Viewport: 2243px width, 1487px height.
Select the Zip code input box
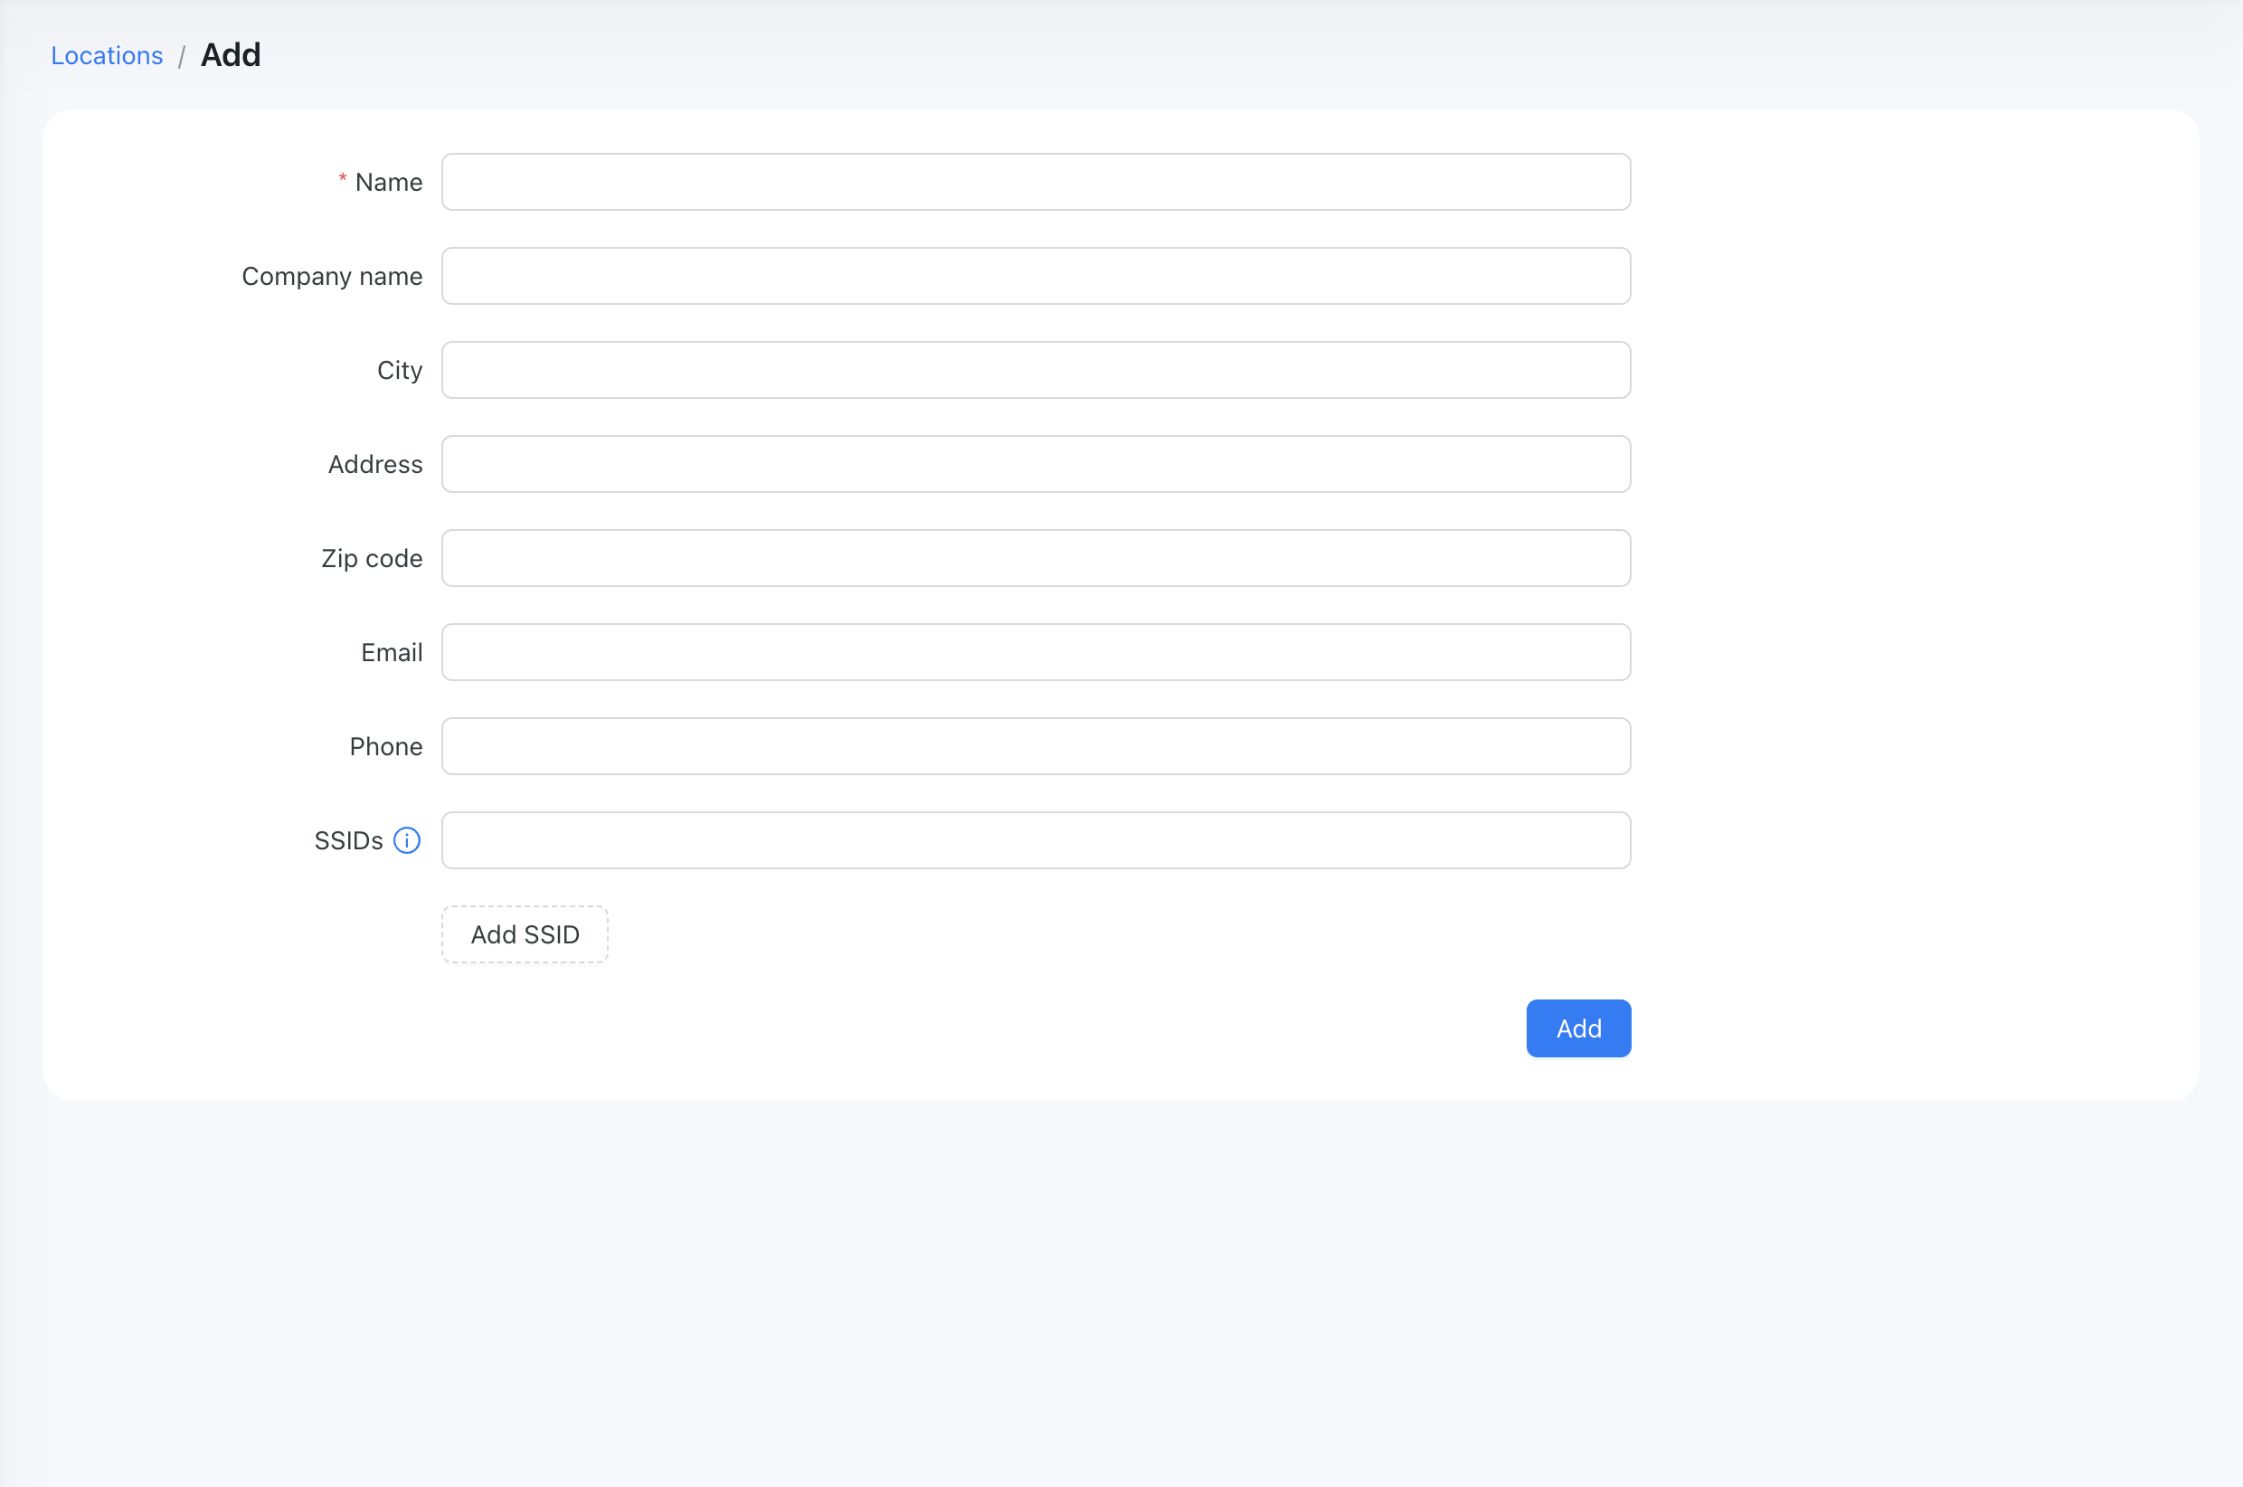(1036, 557)
